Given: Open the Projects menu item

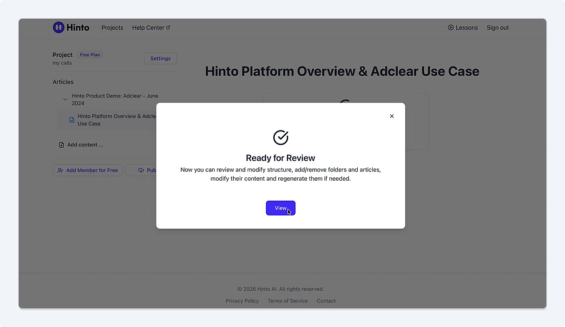Looking at the screenshot, I should 112,28.
